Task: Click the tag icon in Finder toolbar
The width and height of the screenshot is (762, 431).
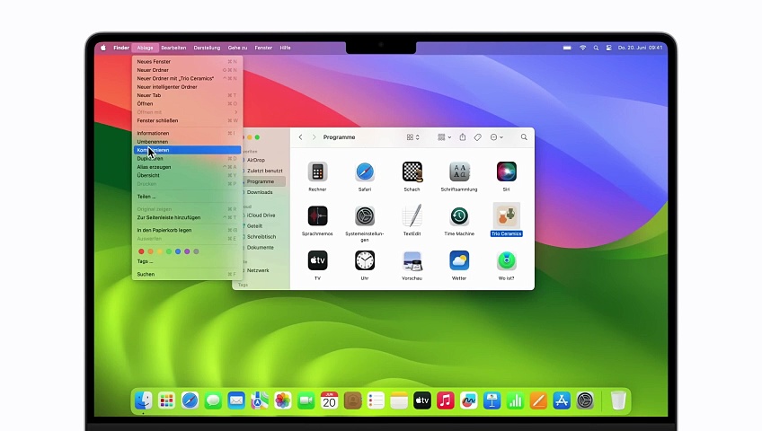Action: 478,137
